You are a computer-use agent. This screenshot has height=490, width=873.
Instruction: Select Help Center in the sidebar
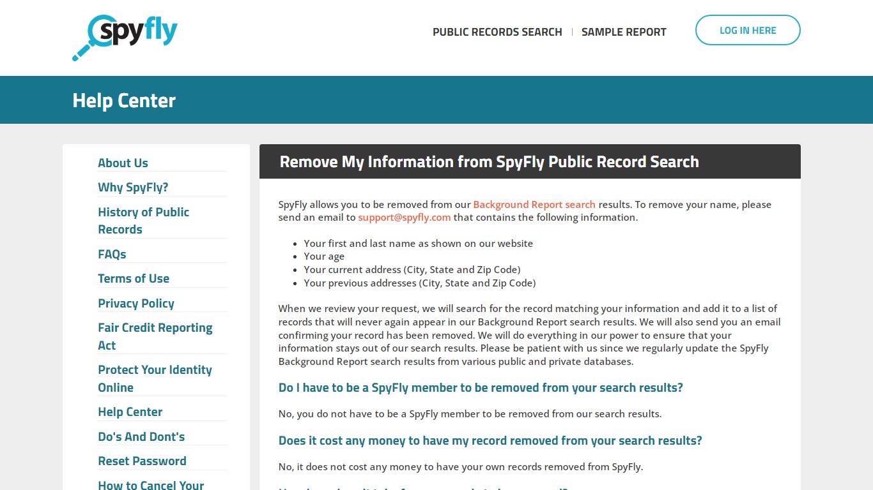(x=130, y=412)
